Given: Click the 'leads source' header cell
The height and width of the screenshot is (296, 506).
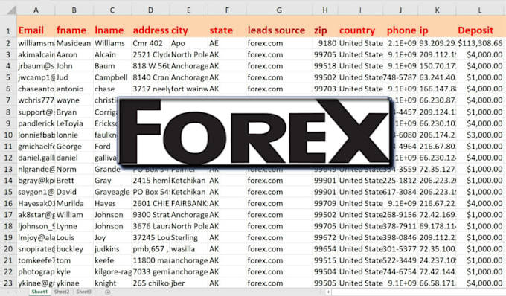Looking at the screenshot, I should [x=279, y=27].
